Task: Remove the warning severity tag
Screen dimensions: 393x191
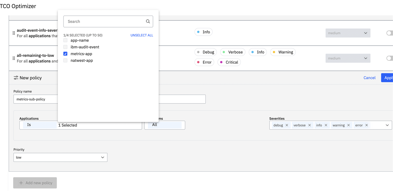Action: (x=348, y=125)
